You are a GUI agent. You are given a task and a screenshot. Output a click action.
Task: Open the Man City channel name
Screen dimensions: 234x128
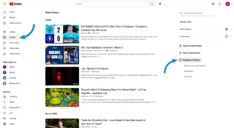(x=84, y=33)
